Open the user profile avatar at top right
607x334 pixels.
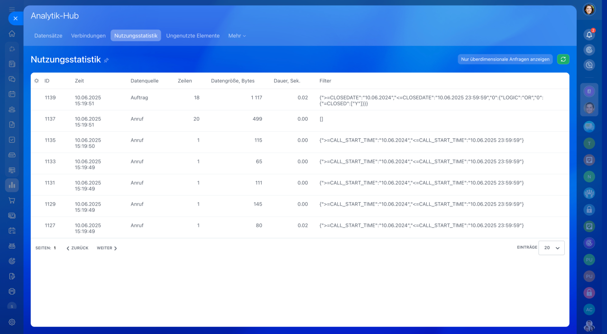coord(589,9)
